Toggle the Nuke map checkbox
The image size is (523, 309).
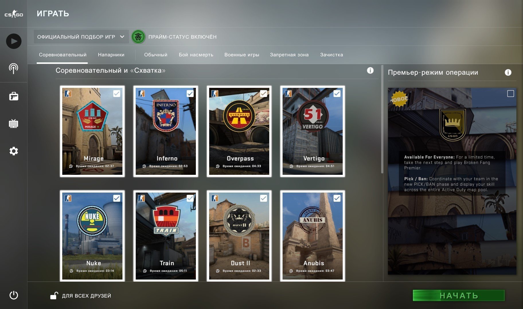(117, 198)
